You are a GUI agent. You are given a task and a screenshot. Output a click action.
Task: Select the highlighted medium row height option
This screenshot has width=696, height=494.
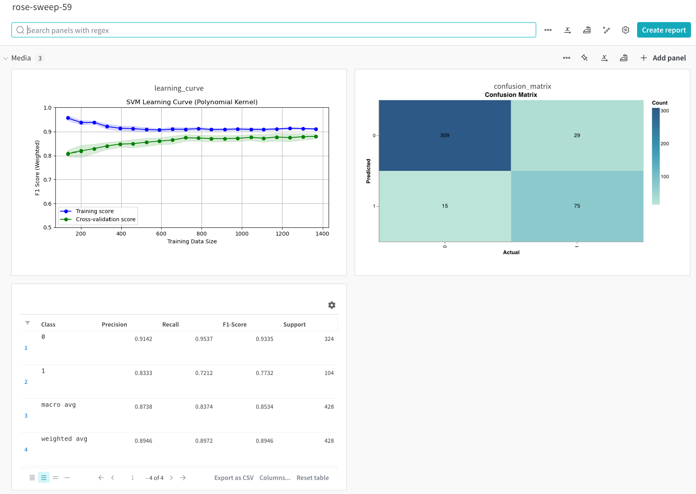pos(44,478)
